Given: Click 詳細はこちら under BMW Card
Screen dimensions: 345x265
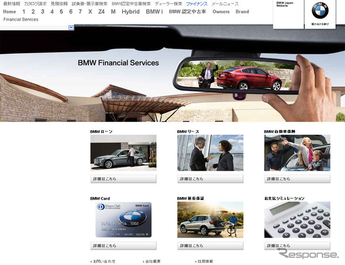Looking at the screenshot, I should tap(123, 246).
